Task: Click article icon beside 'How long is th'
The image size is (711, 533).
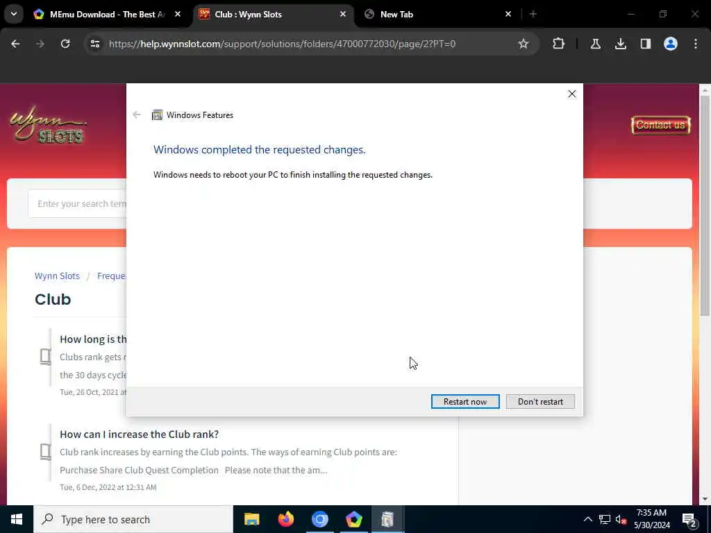Action: 45,356
